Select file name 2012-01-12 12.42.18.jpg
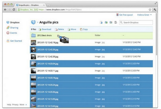 pyautogui.click(x=48, y=42)
